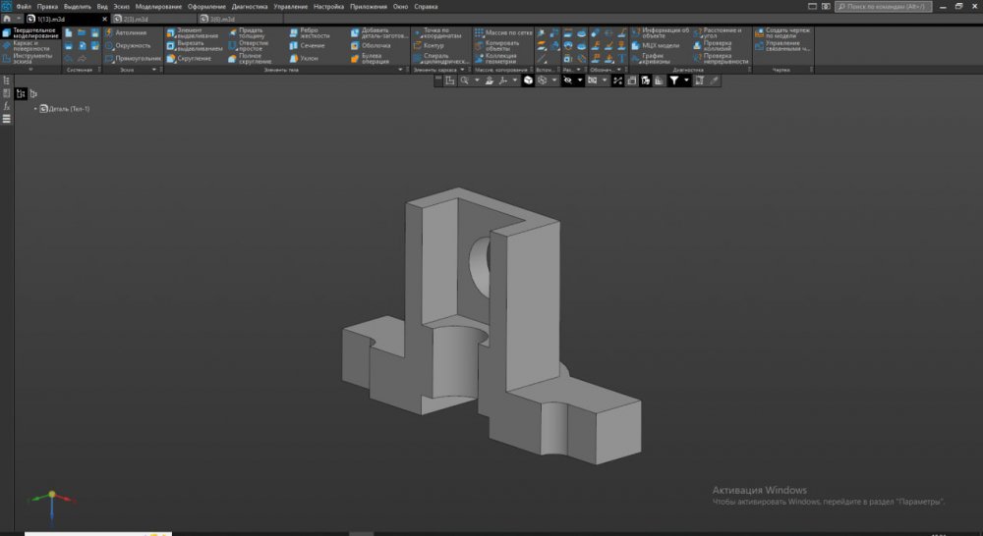Toggle hidden objects eye icon in view toolbar

567,80
